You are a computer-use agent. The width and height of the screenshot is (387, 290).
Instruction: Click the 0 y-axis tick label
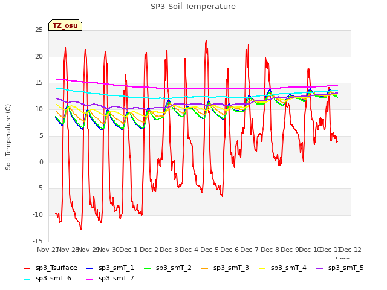coord(41,162)
